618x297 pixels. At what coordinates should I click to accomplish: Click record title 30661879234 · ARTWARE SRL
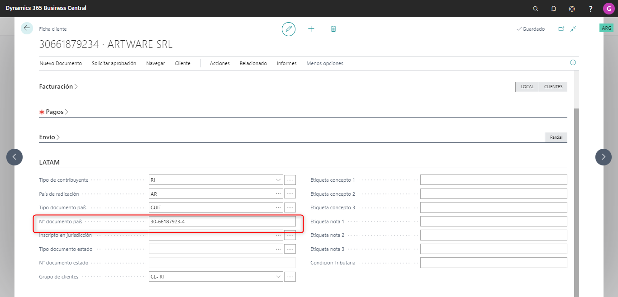tap(106, 45)
